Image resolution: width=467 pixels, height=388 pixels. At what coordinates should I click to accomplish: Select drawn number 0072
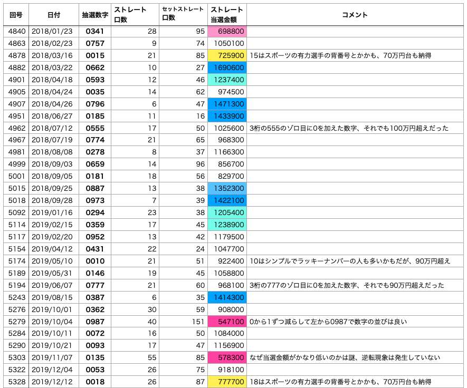[95, 334]
